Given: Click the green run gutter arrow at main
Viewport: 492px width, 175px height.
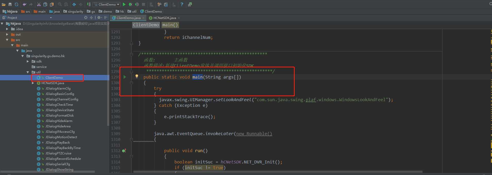Looking at the screenshot, I should tap(125, 77).
